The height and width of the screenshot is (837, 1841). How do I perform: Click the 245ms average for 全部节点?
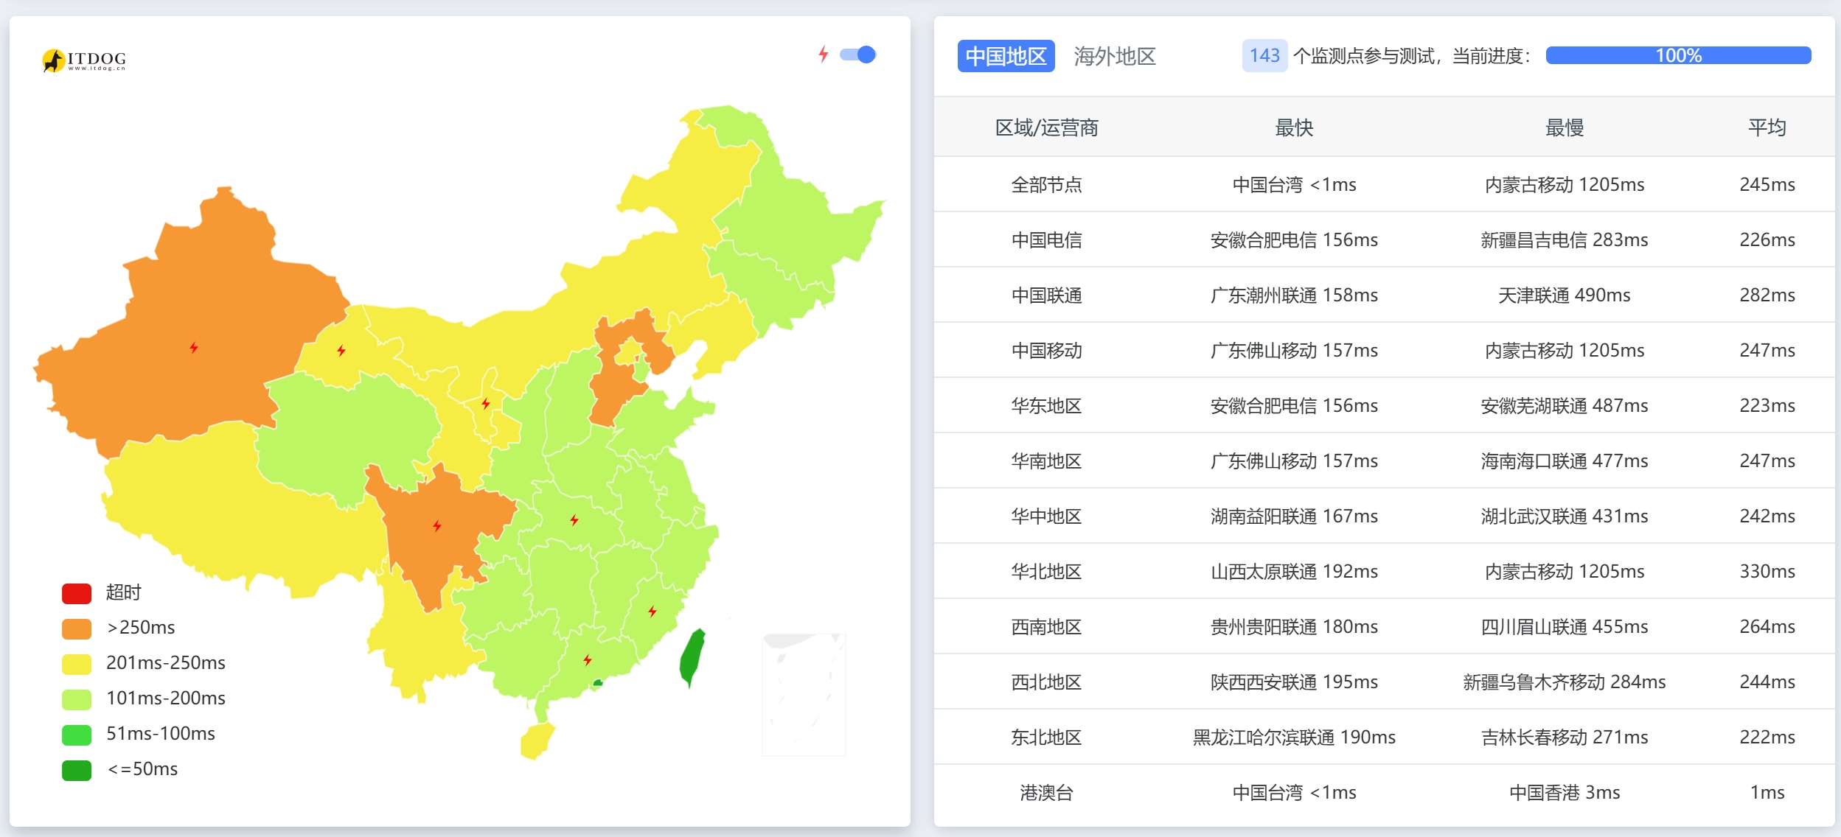tap(1767, 184)
